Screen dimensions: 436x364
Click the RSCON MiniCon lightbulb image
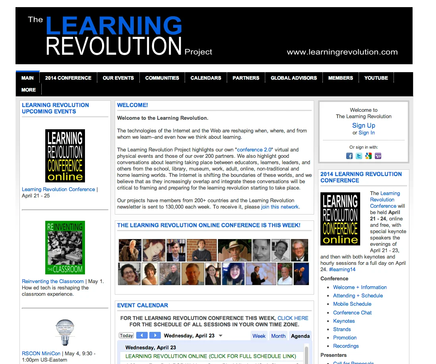65,333
